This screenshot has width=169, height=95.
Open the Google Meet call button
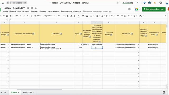137,9
